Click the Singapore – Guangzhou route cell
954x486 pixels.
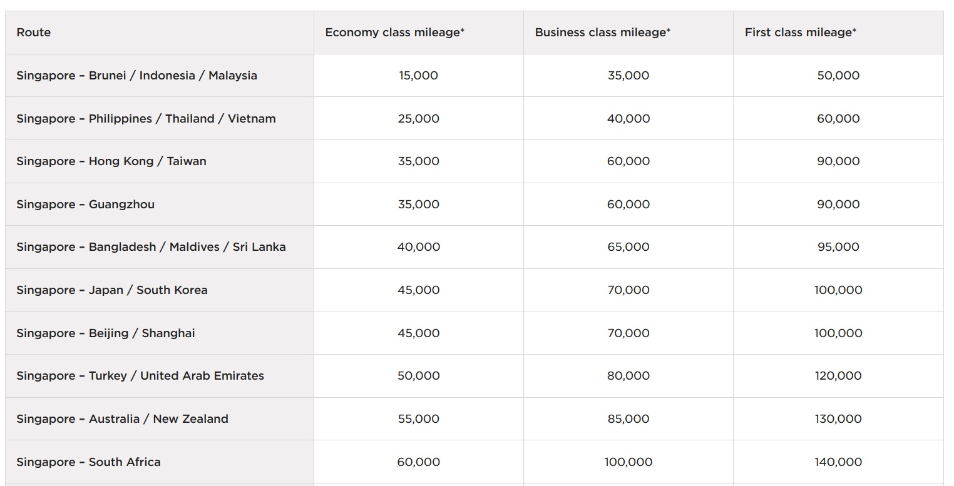tap(85, 205)
